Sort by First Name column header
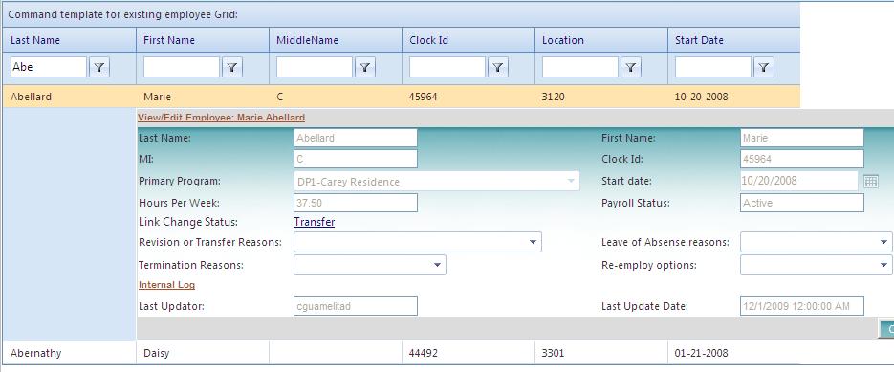The image size is (894, 372). click(169, 40)
